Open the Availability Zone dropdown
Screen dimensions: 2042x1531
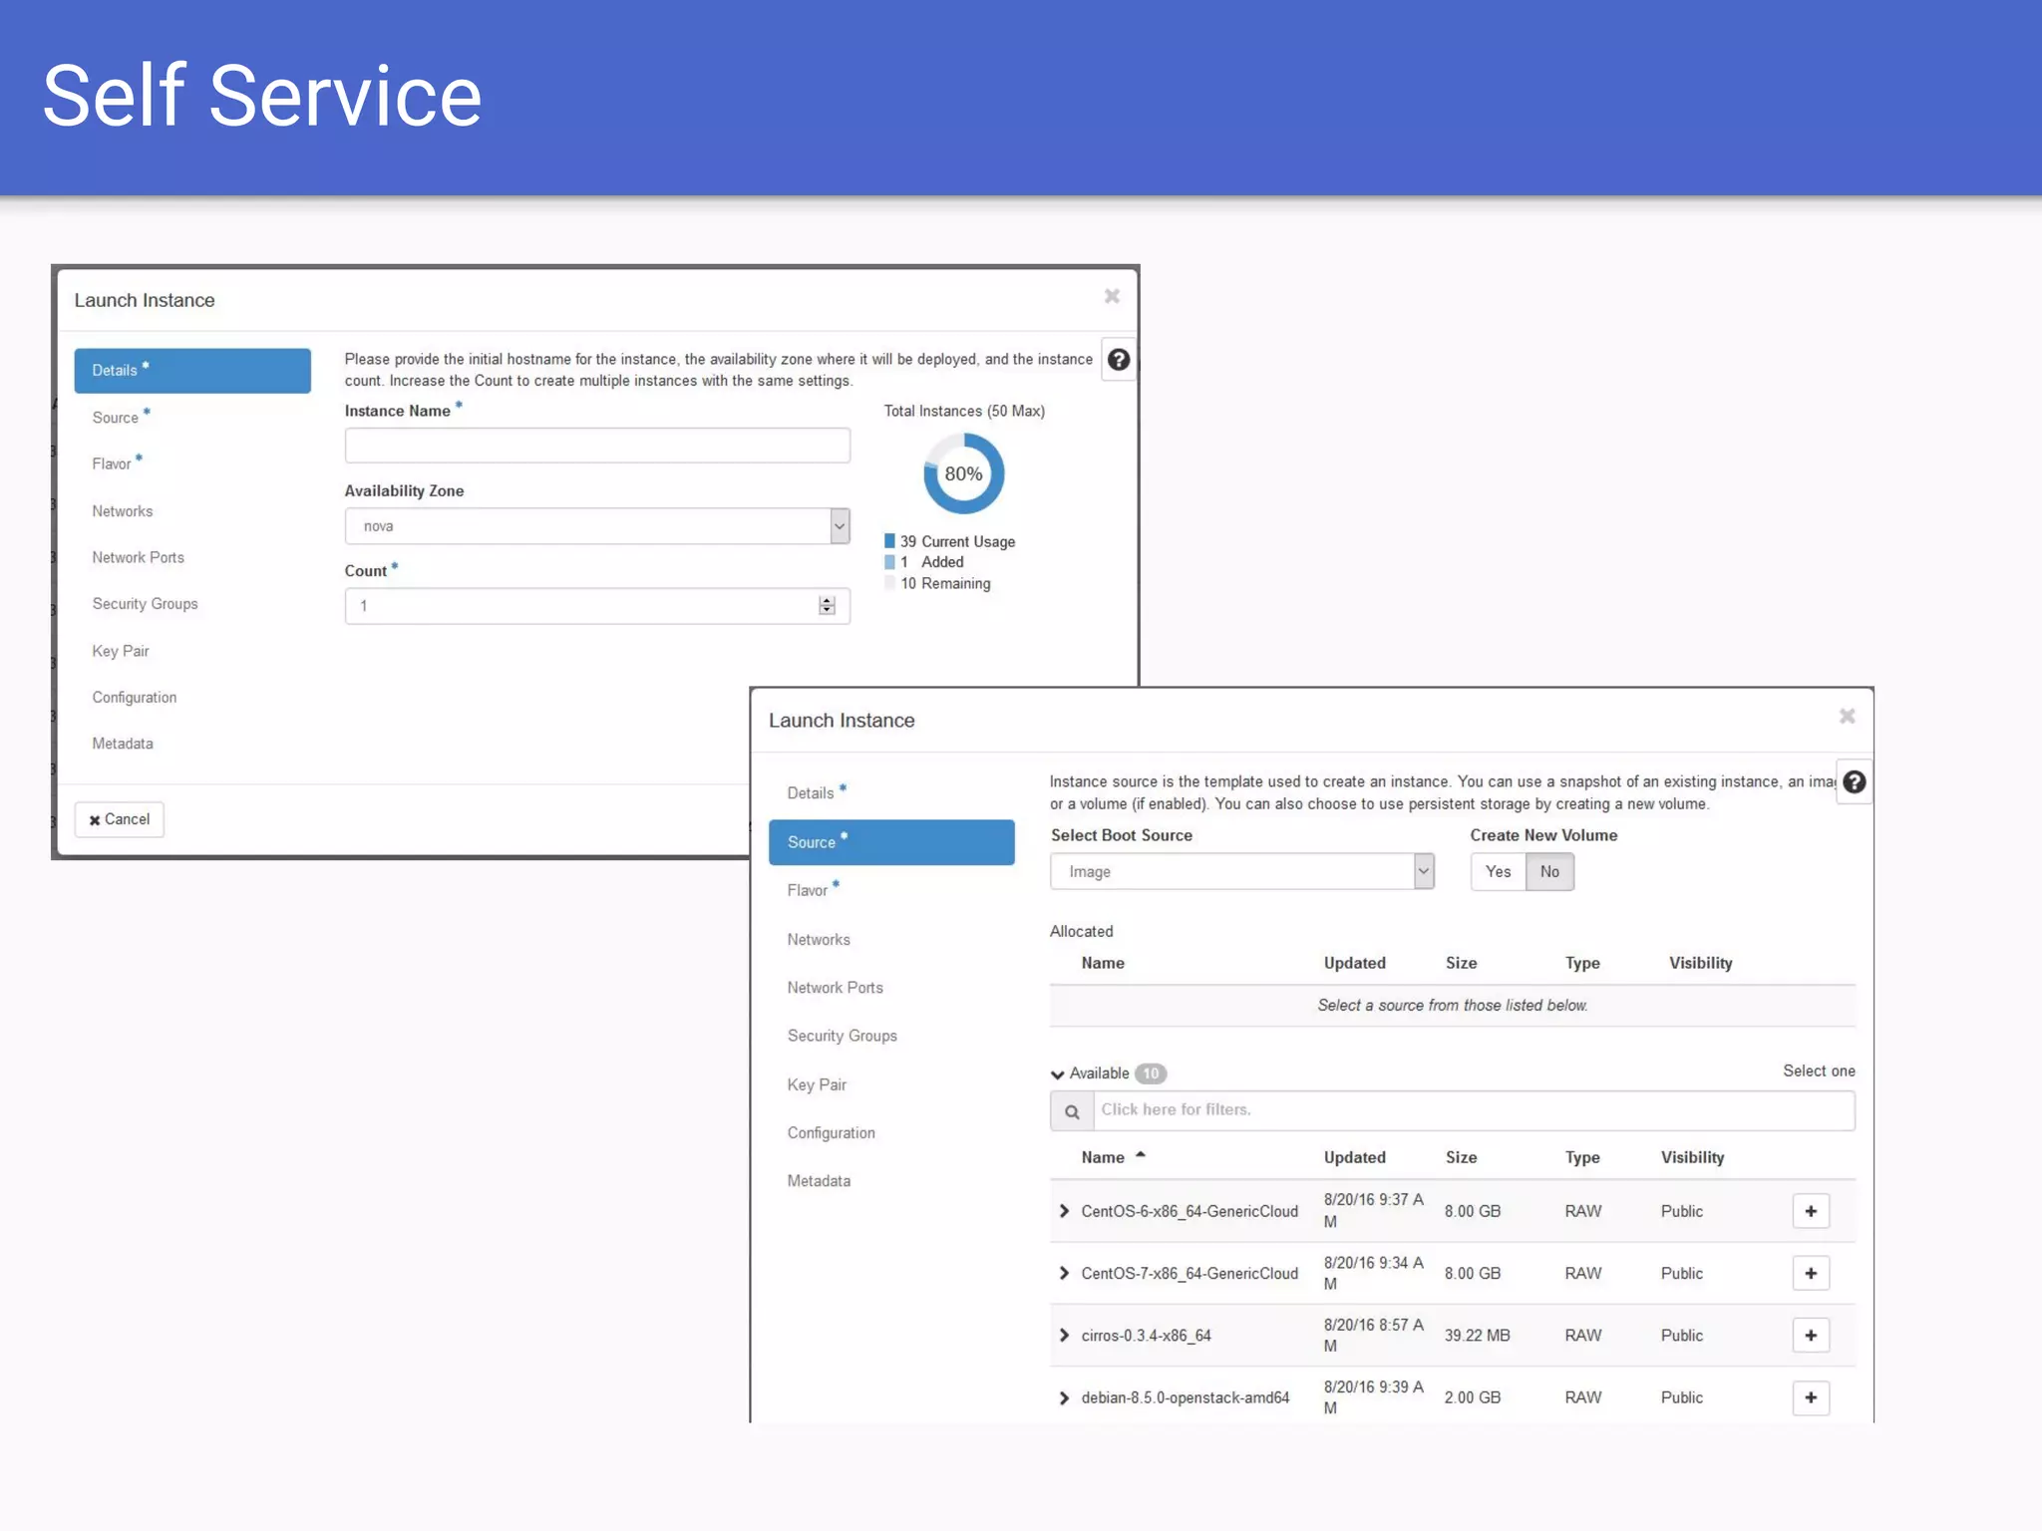point(839,526)
